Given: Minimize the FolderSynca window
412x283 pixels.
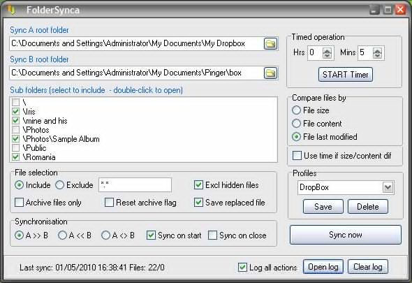Looking at the screenshot, I should click(374, 10).
